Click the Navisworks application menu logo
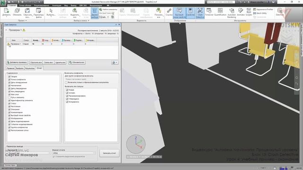The image size is (303, 170). pos(3,3)
